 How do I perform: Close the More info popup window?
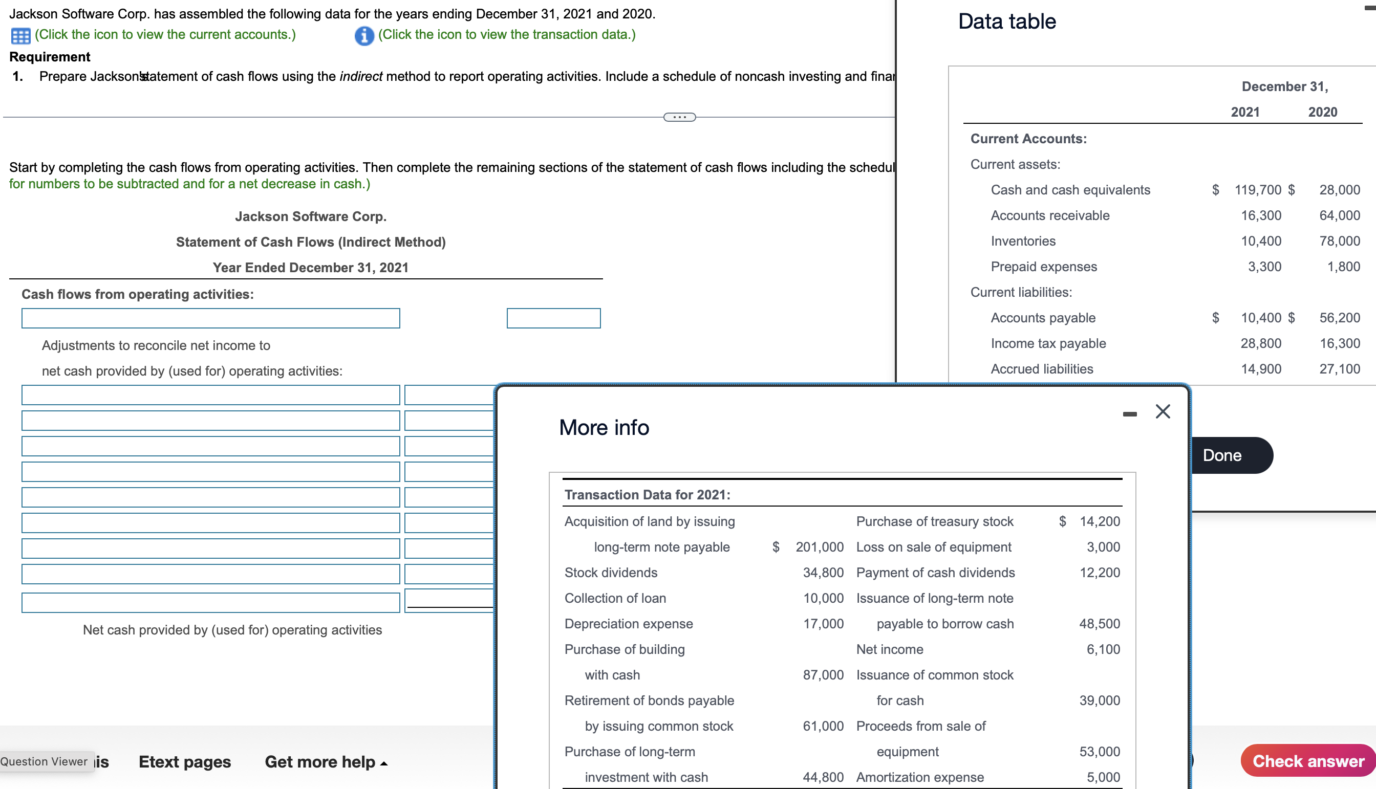coord(1163,412)
